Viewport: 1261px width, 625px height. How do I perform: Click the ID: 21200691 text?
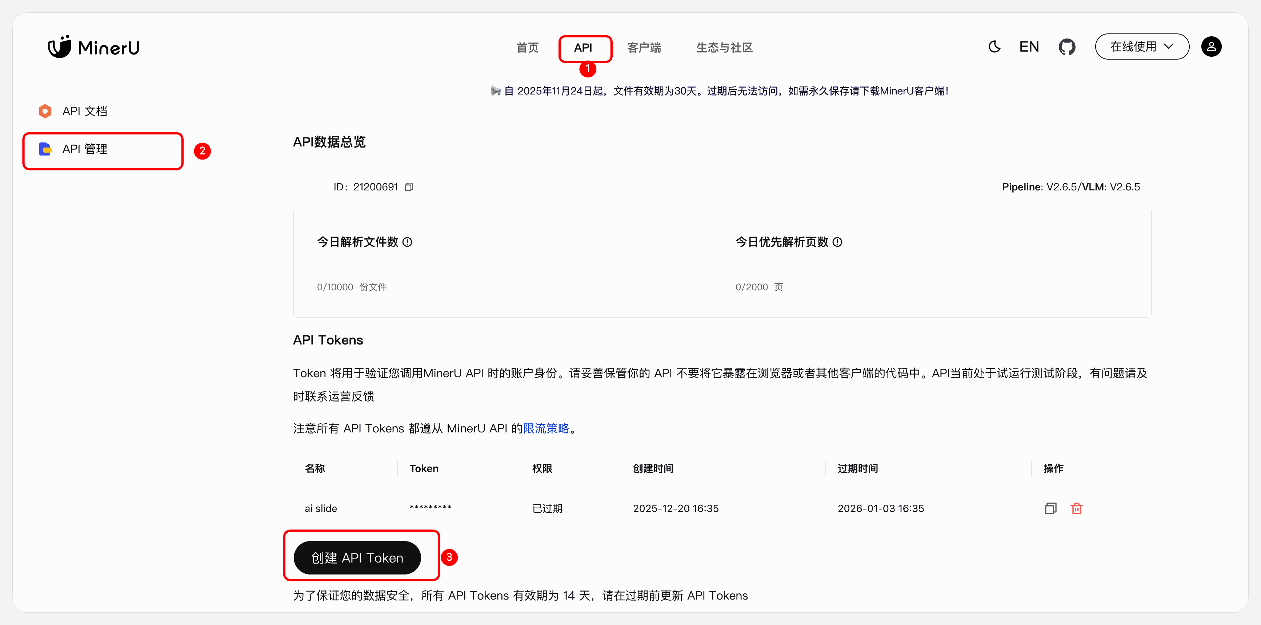(366, 187)
